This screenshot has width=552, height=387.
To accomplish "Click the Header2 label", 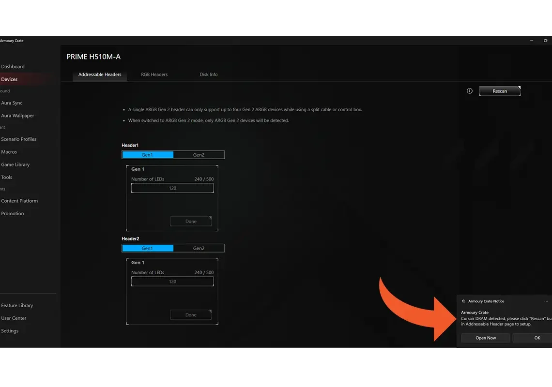I will (130, 238).
